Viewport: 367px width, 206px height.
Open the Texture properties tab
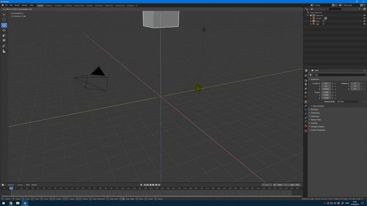click(x=306, y=131)
